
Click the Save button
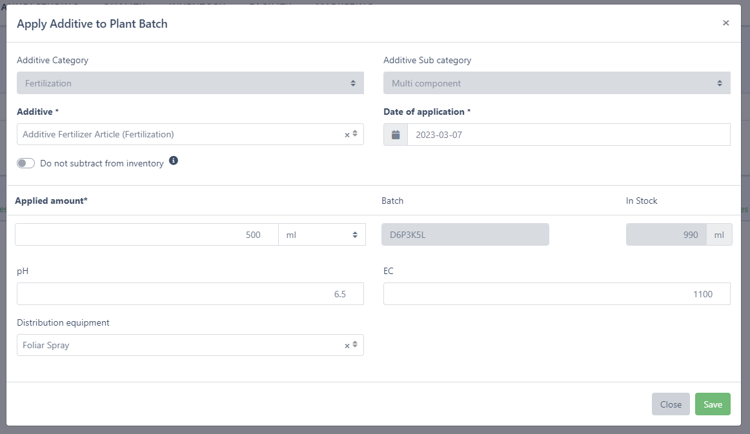[x=713, y=404]
